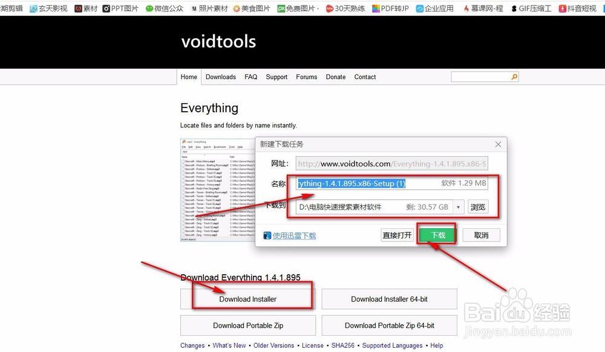Click the Download Installer button

(x=247, y=299)
